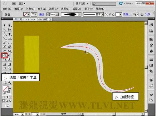Select the Eraser tool
This screenshot has width=156, height=116.
(9, 46)
